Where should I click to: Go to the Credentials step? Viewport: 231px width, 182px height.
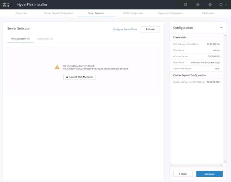[21, 13]
